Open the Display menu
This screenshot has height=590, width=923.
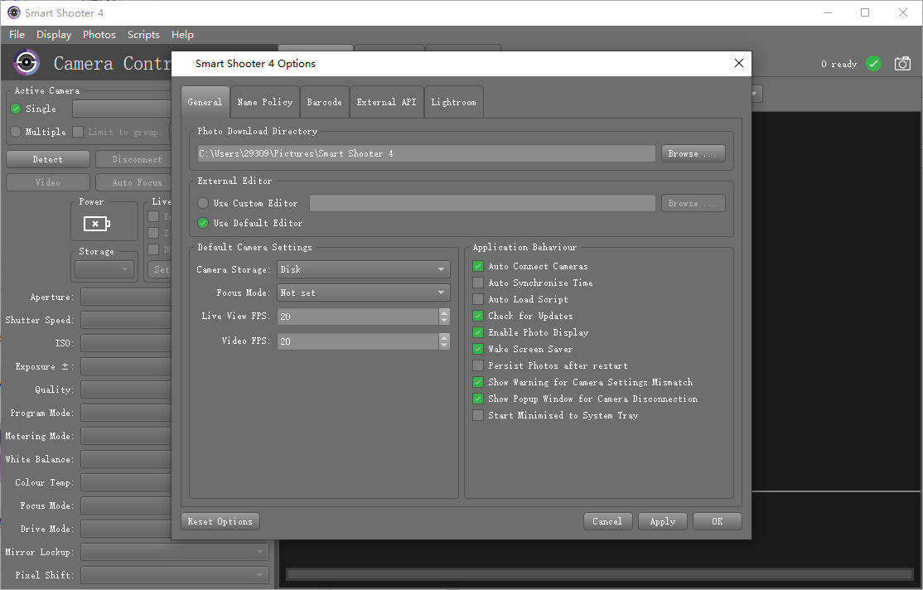[54, 35]
